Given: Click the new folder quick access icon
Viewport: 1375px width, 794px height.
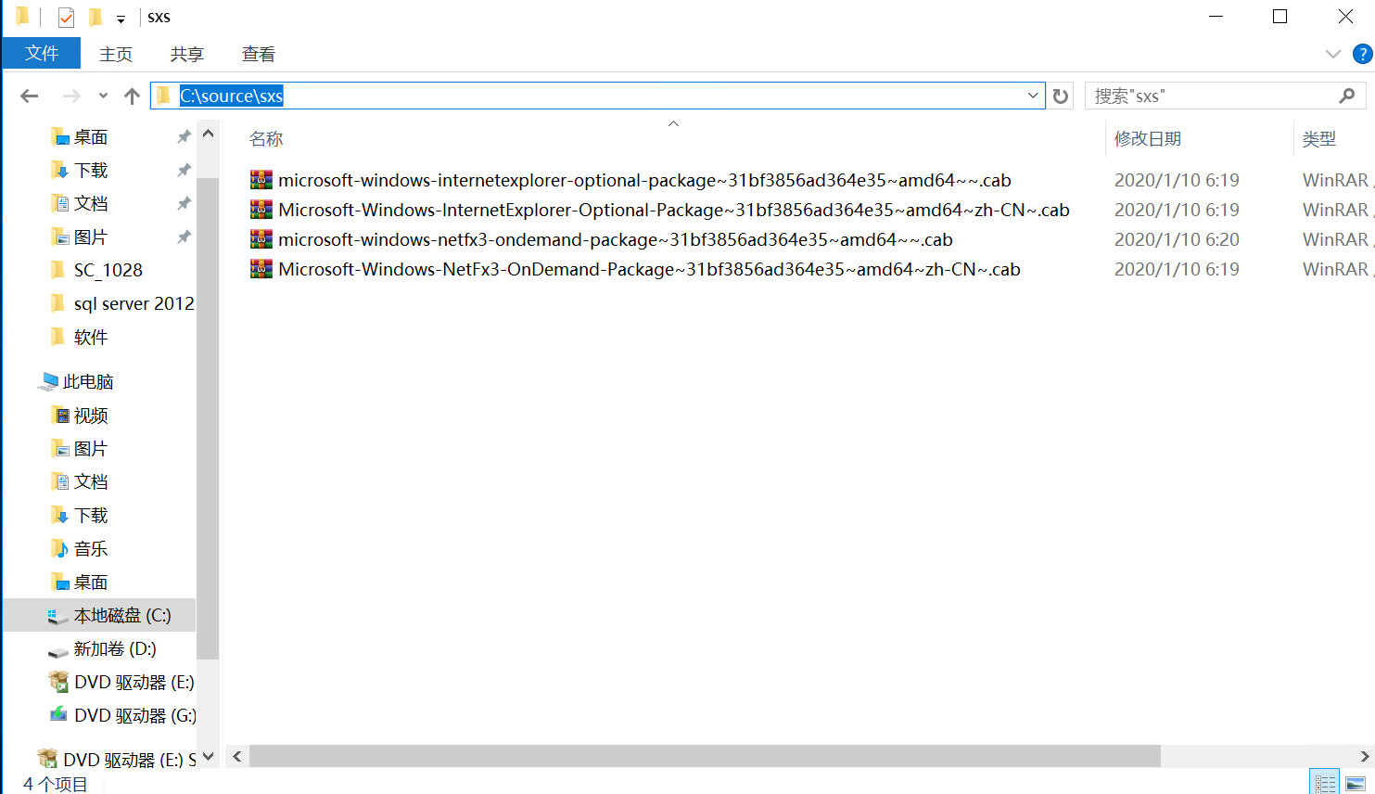Looking at the screenshot, I should point(95,17).
